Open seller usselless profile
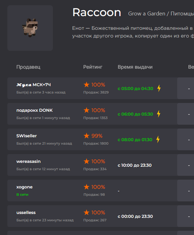The height and width of the screenshot is (235, 194). click(26, 213)
